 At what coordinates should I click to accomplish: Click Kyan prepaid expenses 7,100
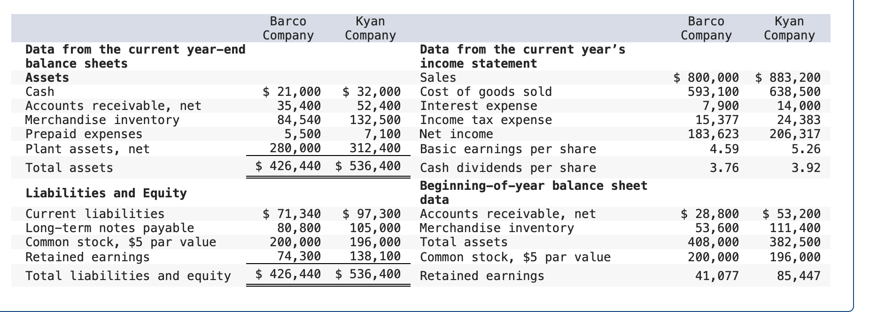point(382,134)
